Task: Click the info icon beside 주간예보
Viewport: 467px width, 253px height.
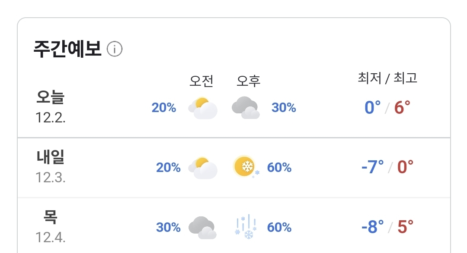Action: coord(115,50)
